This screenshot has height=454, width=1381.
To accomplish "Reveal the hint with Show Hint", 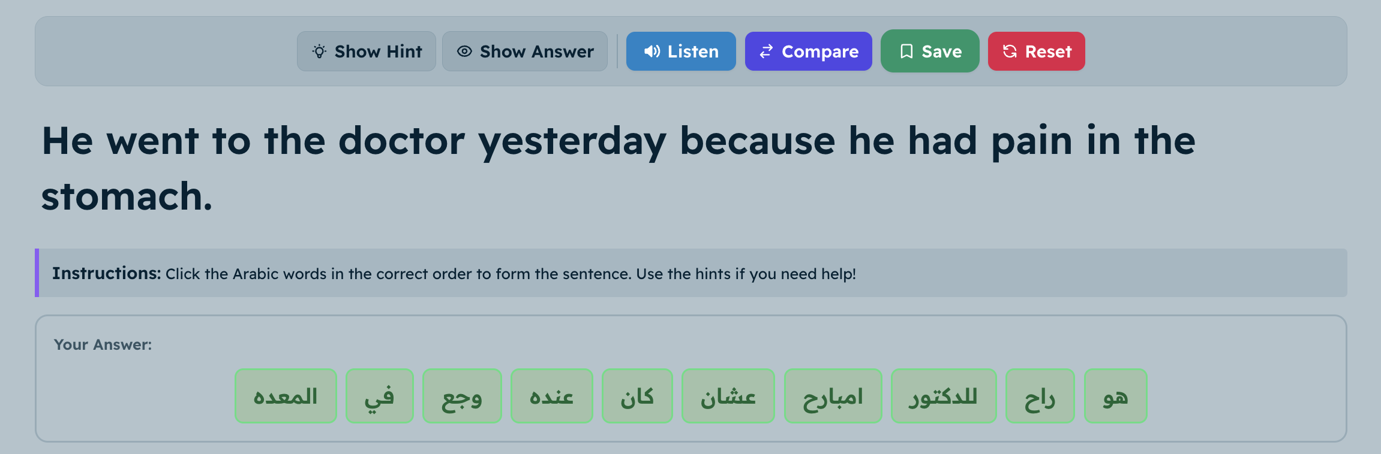I will 367,51.
